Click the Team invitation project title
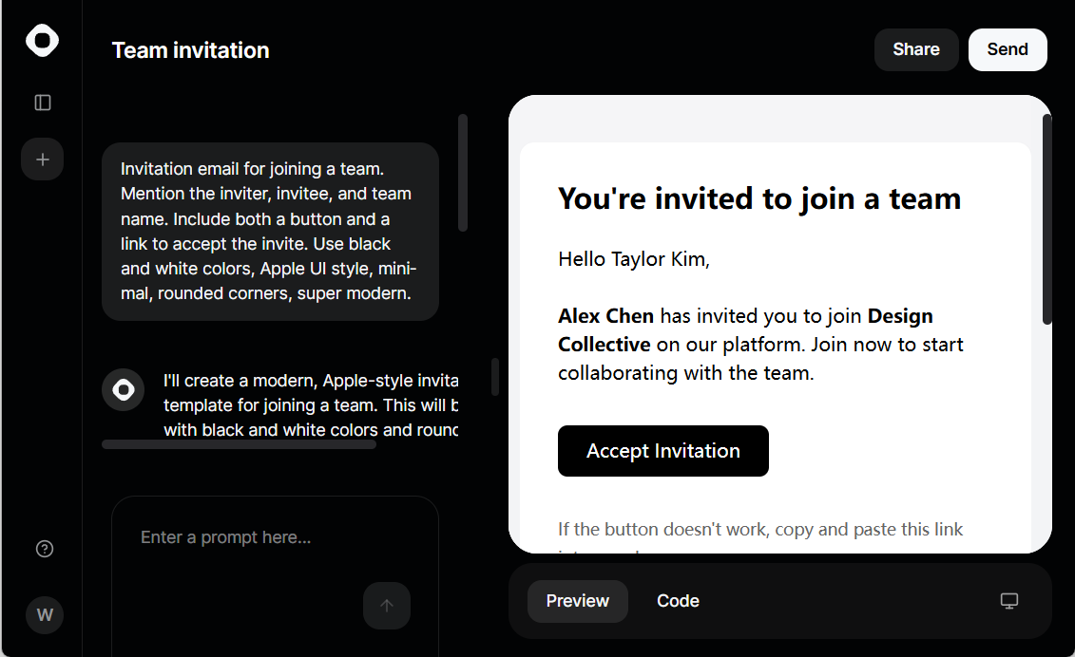The width and height of the screenshot is (1075, 657). pyautogui.click(x=191, y=50)
